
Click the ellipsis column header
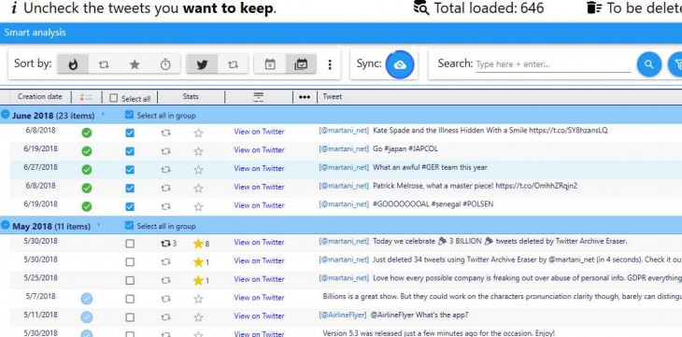(x=305, y=97)
